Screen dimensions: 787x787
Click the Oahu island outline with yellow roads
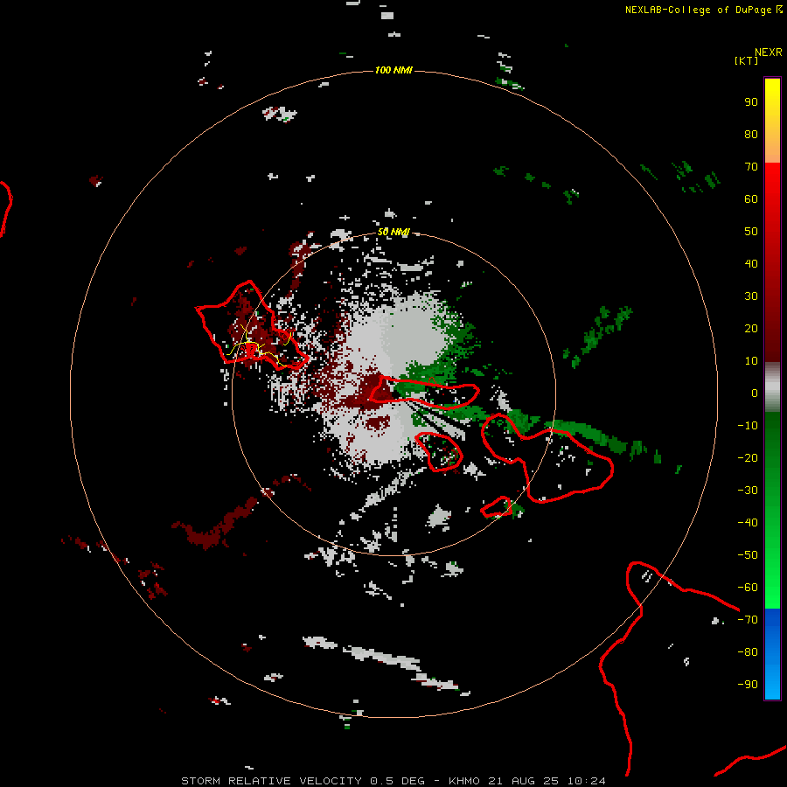(251, 326)
